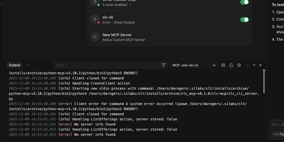Click New MCP Server
Image resolution: width=284 pixels, height=142 pixels.
tap(117, 35)
